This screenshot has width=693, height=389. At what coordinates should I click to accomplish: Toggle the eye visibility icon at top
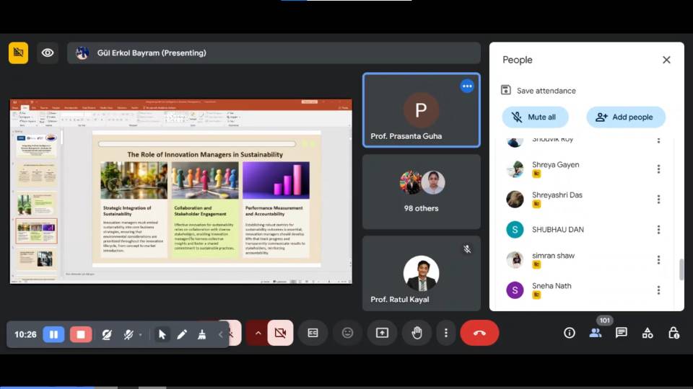[x=48, y=53]
